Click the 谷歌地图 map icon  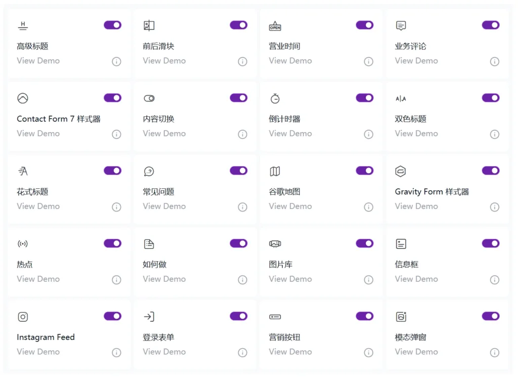(x=275, y=172)
